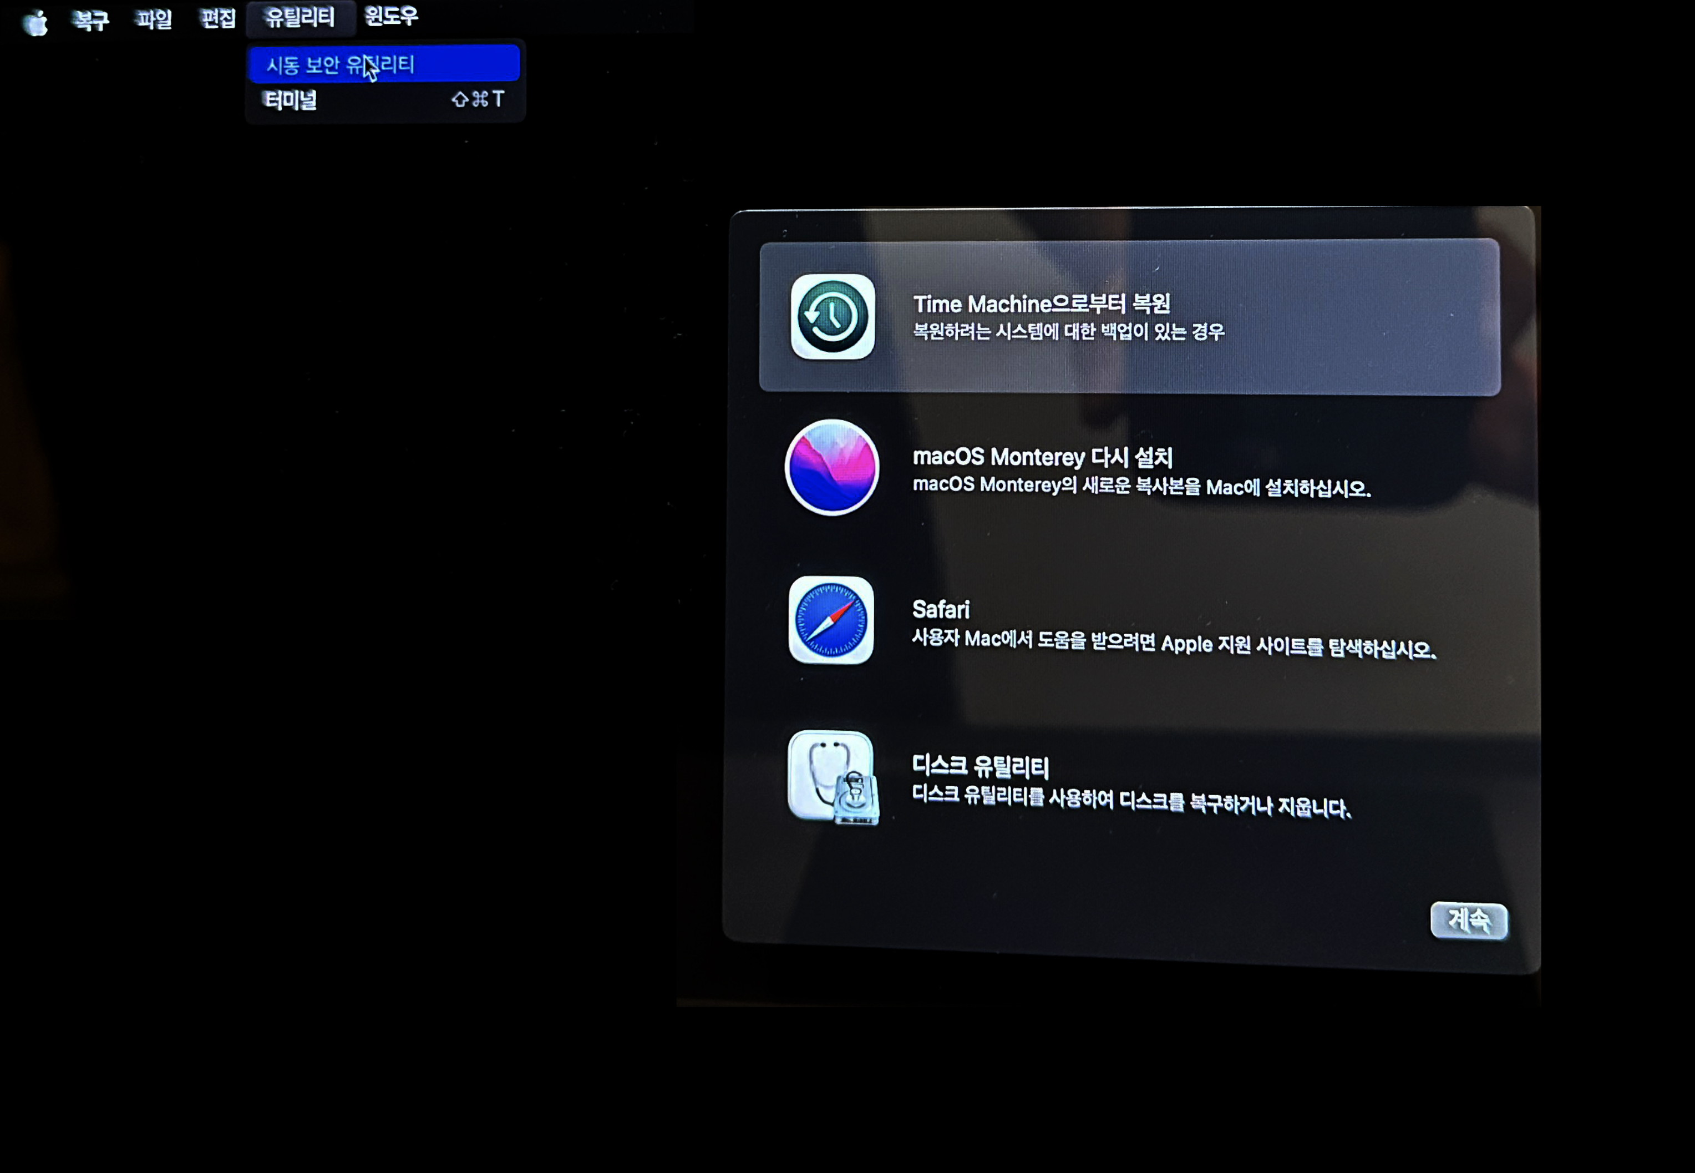The height and width of the screenshot is (1173, 1695).
Task: Open the 윈도우 menu
Action: tap(391, 16)
